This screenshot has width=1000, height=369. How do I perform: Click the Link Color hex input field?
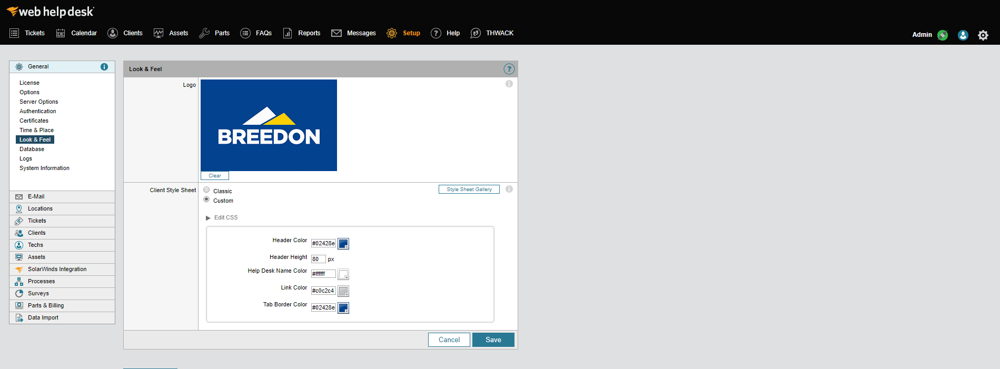(323, 291)
